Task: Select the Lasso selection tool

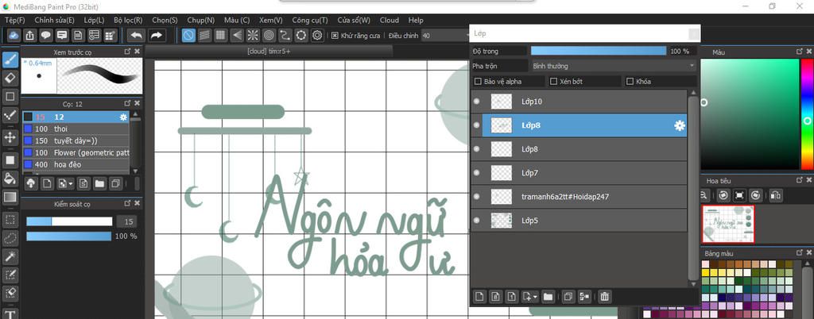Action: coord(10,238)
